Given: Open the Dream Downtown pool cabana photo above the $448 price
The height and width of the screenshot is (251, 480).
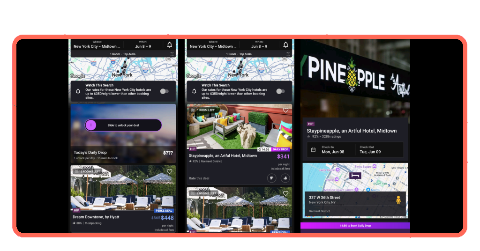Looking at the screenshot, I should [x=123, y=188].
